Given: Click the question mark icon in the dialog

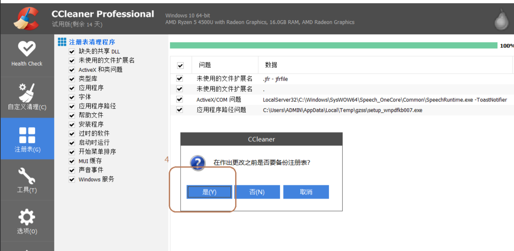Looking at the screenshot, I should [198, 164].
